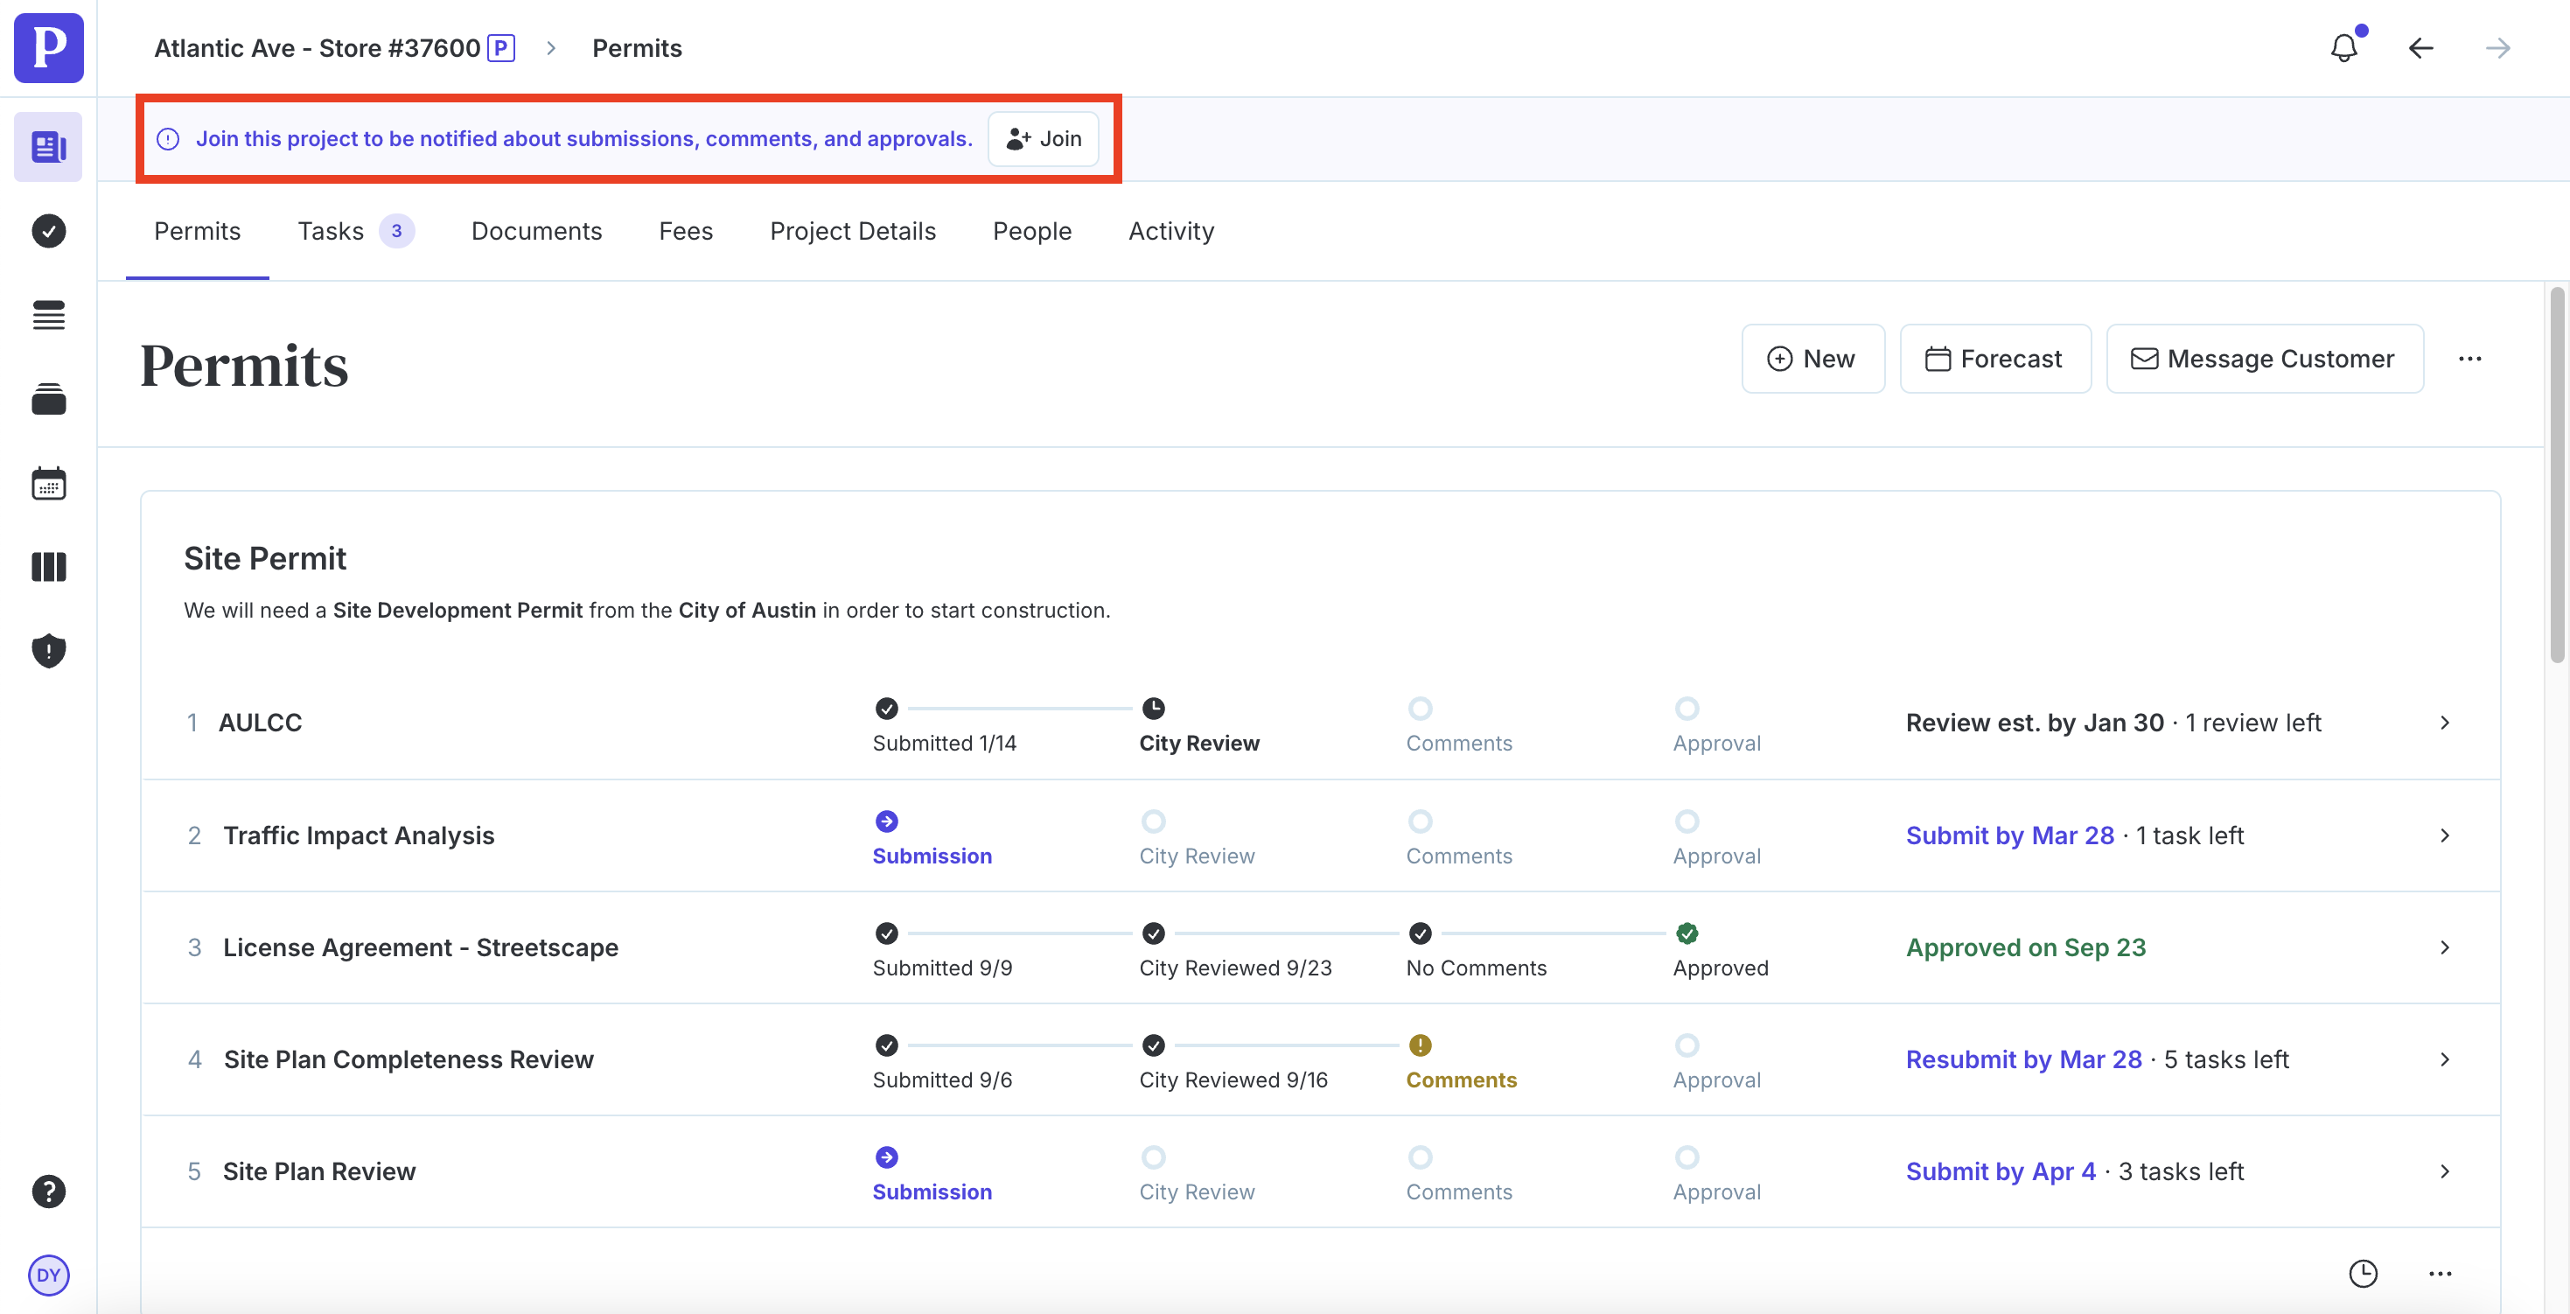Image resolution: width=2570 pixels, height=1314 pixels.
Task: Click the notification bell icon
Action: [2343, 48]
